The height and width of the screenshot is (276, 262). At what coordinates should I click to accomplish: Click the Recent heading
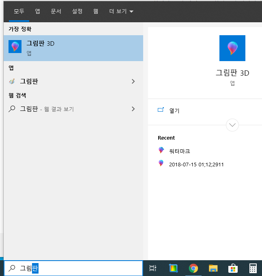pyautogui.click(x=166, y=138)
